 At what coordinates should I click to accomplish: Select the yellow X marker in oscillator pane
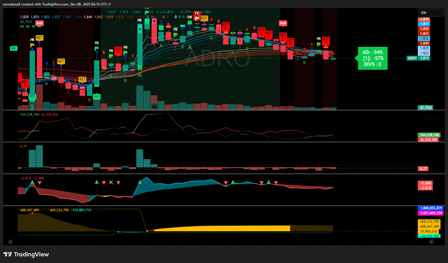[111, 182]
